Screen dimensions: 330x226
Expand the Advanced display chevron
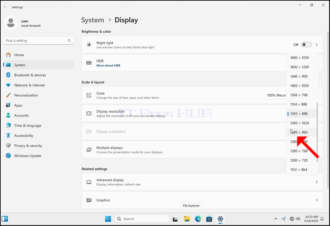(317, 182)
